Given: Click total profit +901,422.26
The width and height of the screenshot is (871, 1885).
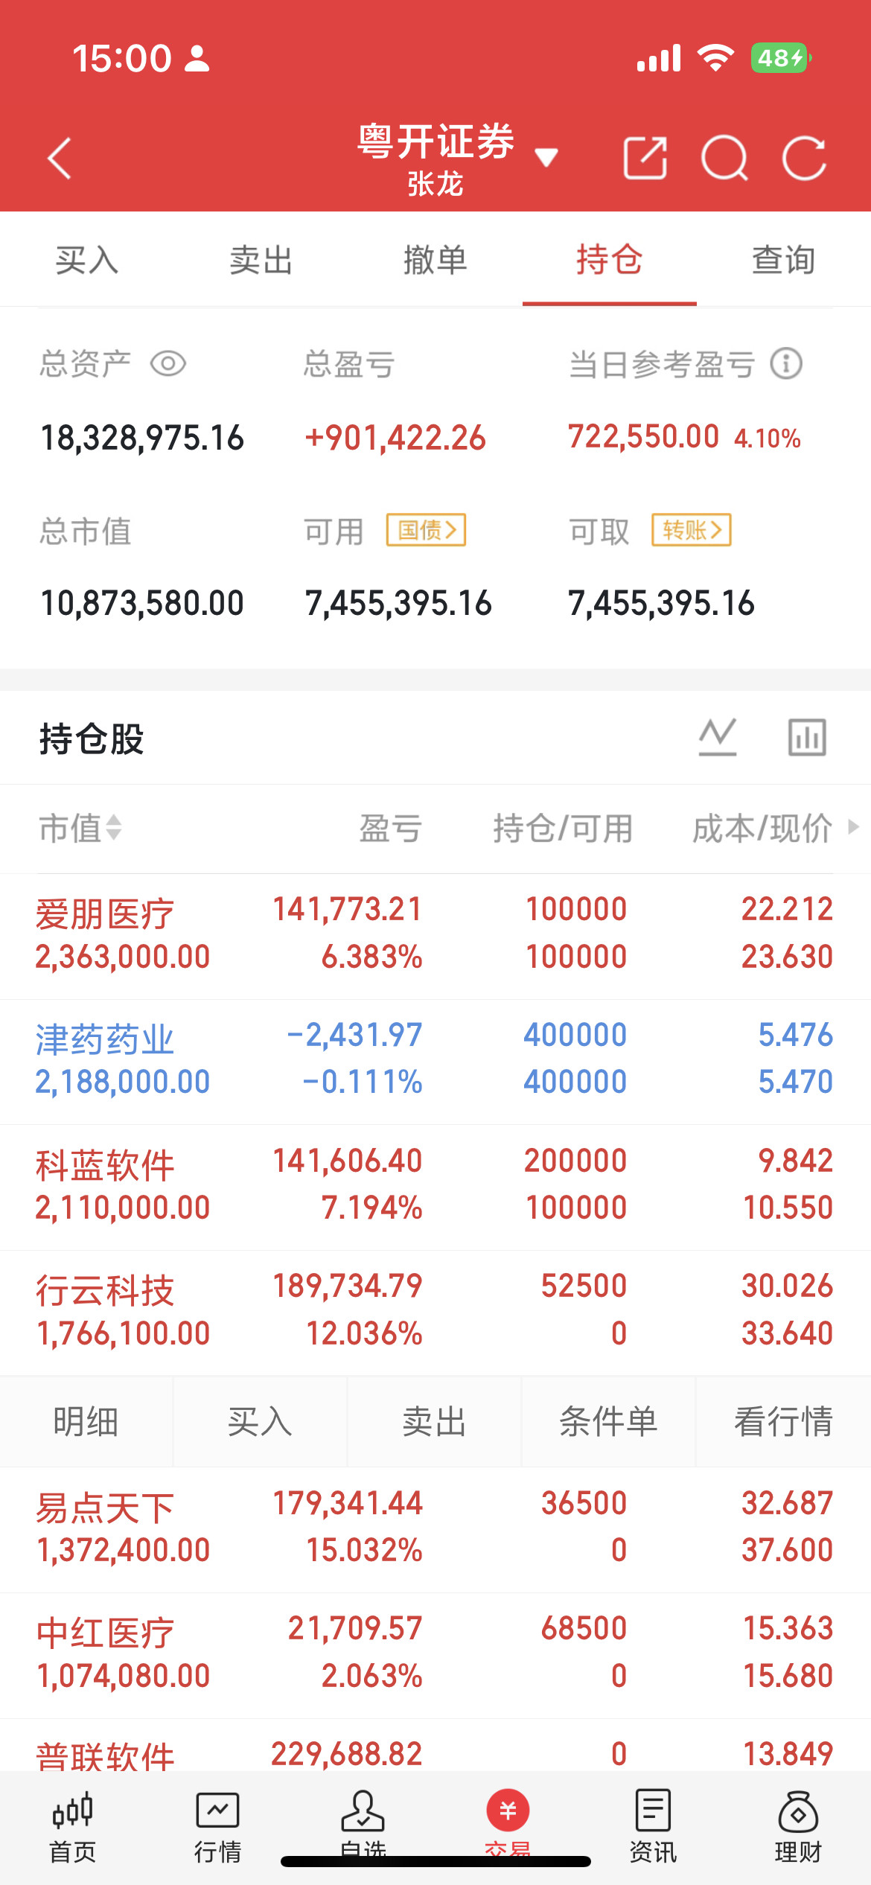Looking at the screenshot, I should coord(395,438).
